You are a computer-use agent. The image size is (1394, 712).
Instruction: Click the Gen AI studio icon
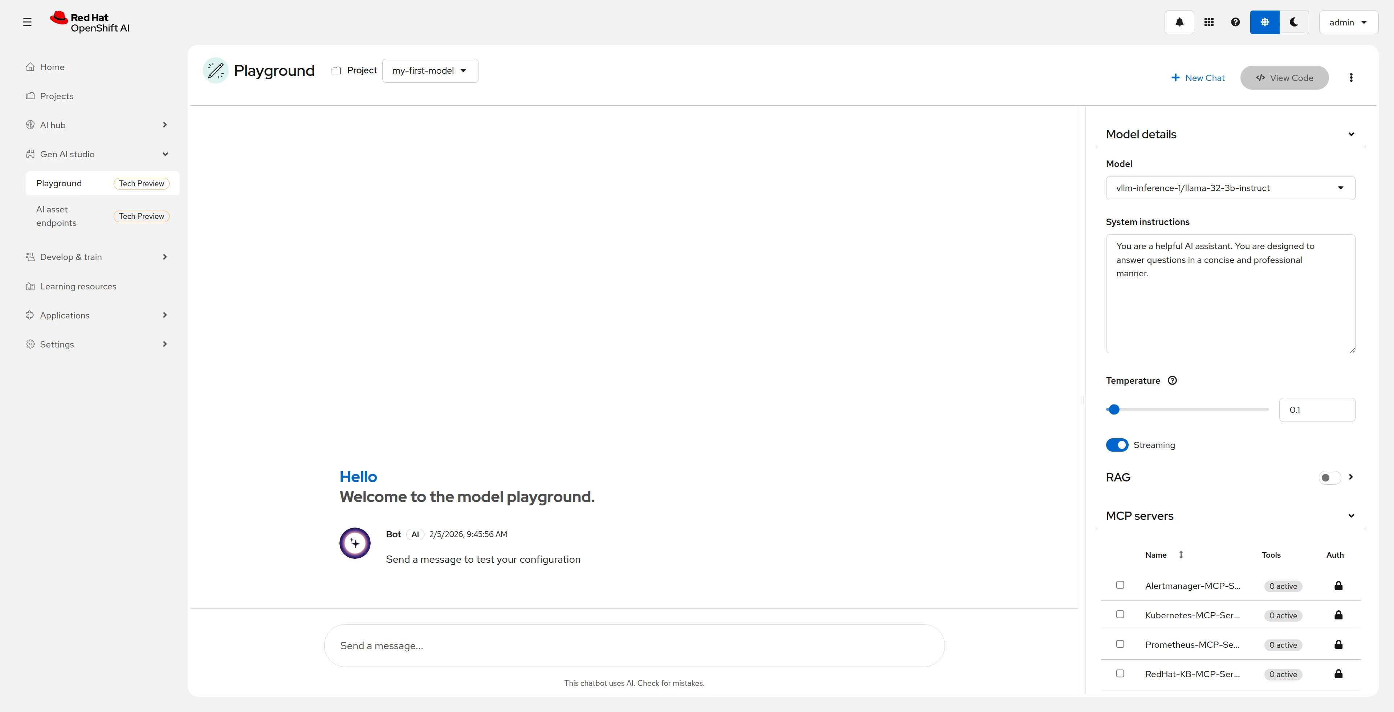30,154
